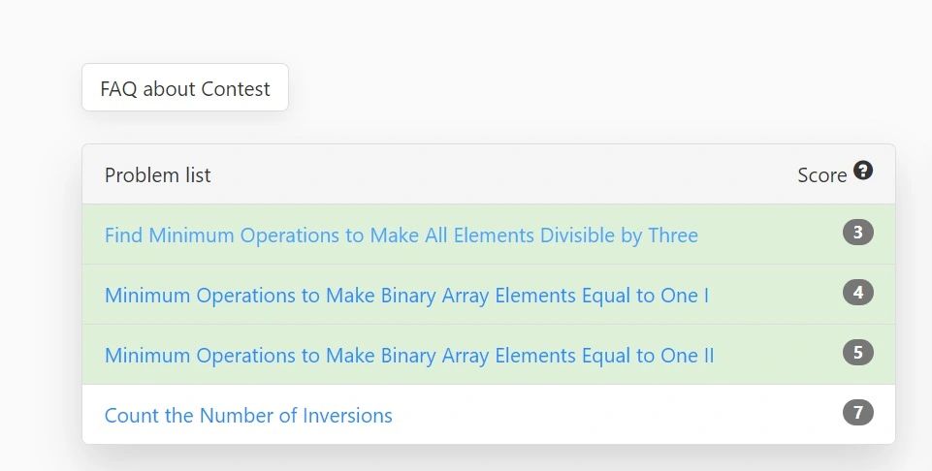Open Binary Array Elements Equal to One I
Viewport: 932px width, 471px height.
pos(406,296)
